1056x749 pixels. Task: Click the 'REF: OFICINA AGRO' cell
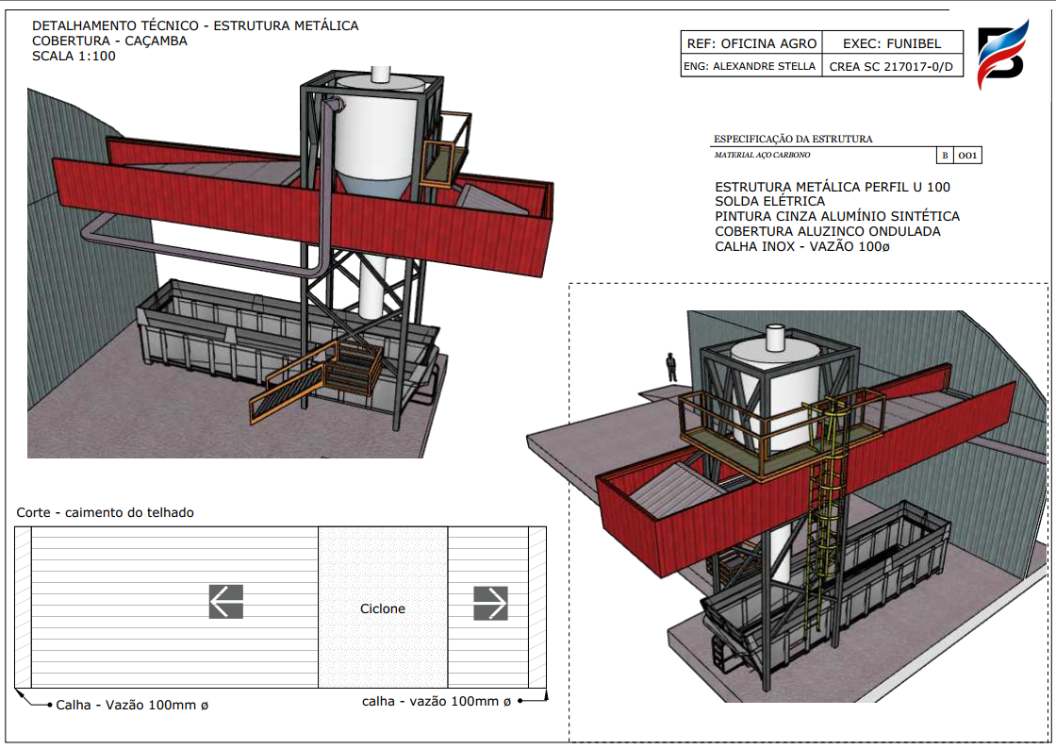[750, 43]
